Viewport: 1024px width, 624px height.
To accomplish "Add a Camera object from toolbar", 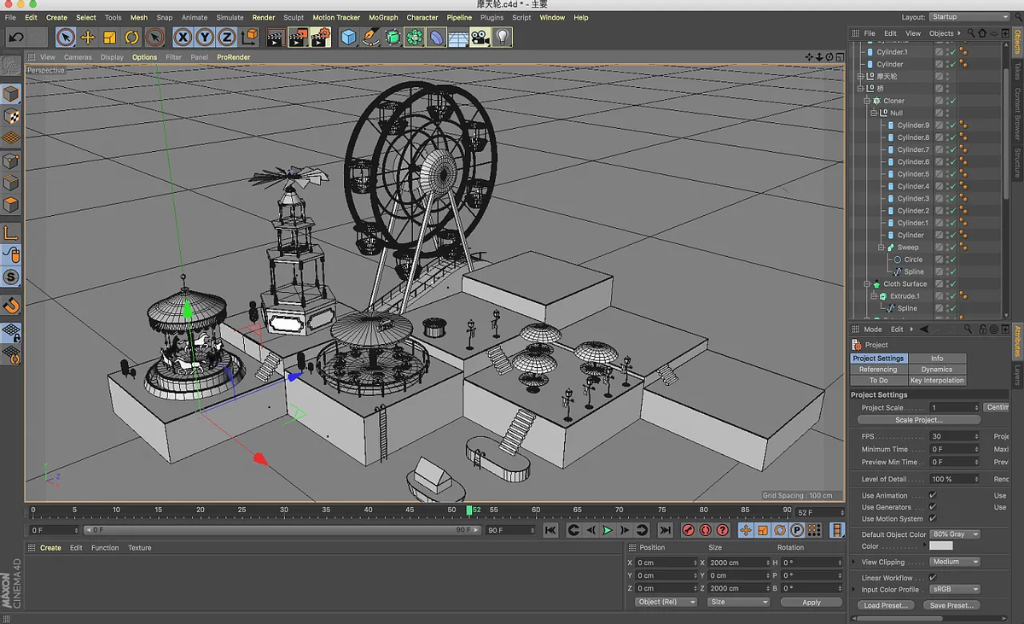I will click(480, 38).
